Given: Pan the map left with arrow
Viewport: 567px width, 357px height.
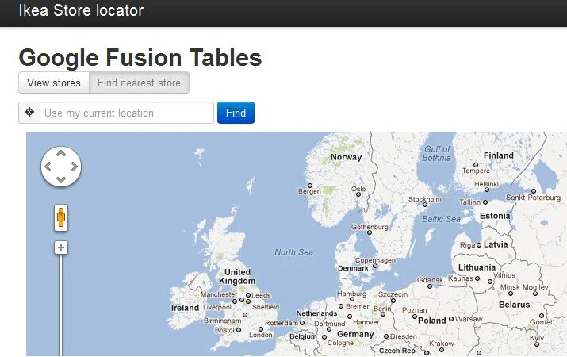Looking at the screenshot, I should [x=48, y=167].
